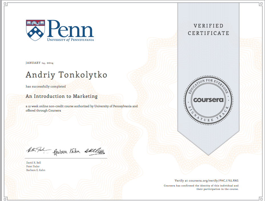The height and width of the screenshot is (201, 265).
Task: Select the 'University of Pennsylvania' text under the Penn logo
Action: (70, 40)
